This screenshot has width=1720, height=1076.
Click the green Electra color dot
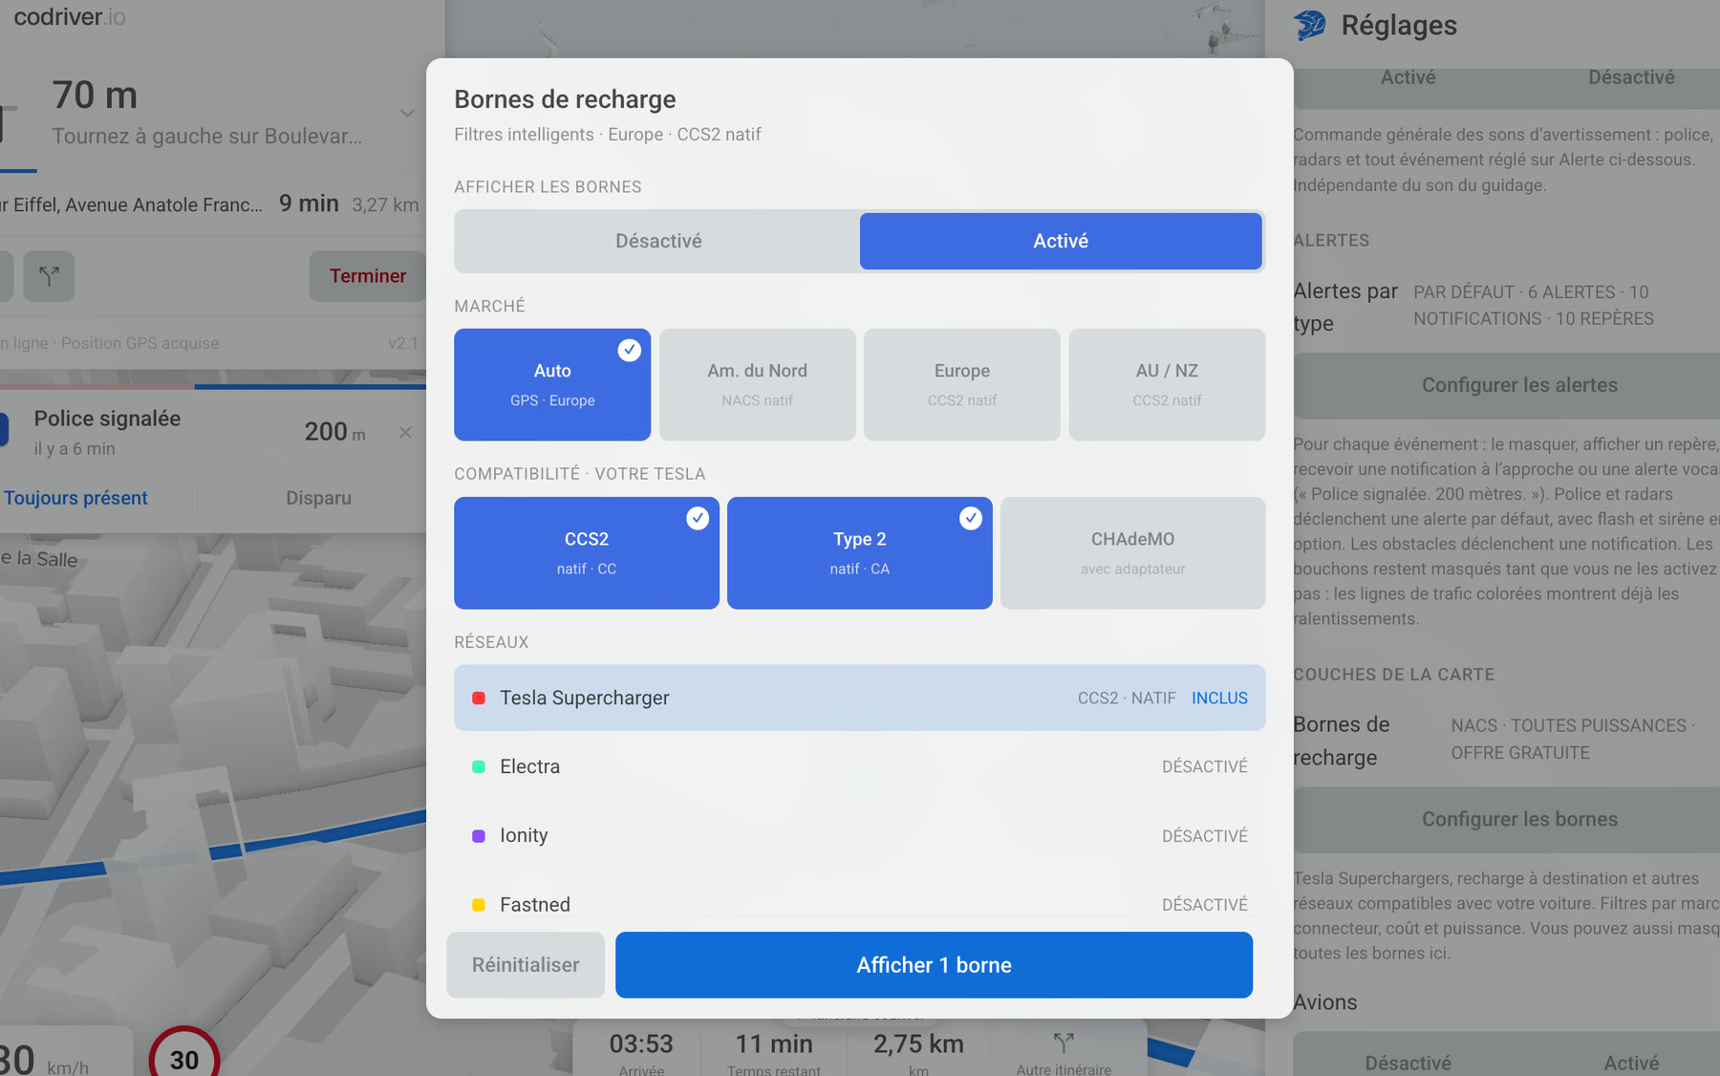[479, 767]
